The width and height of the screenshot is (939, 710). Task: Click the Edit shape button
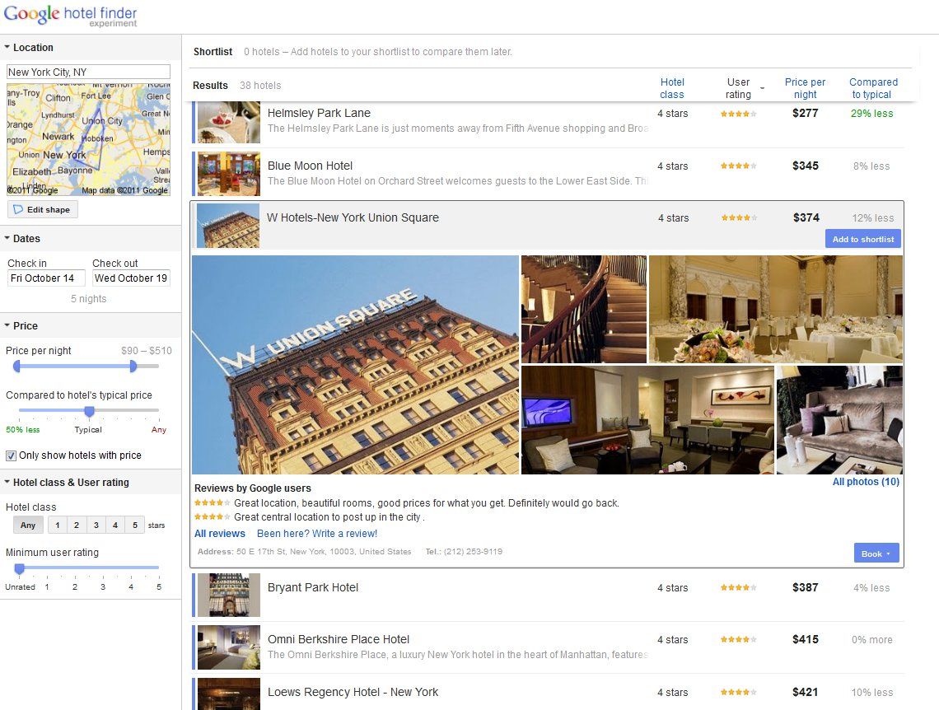coord(43,210)
